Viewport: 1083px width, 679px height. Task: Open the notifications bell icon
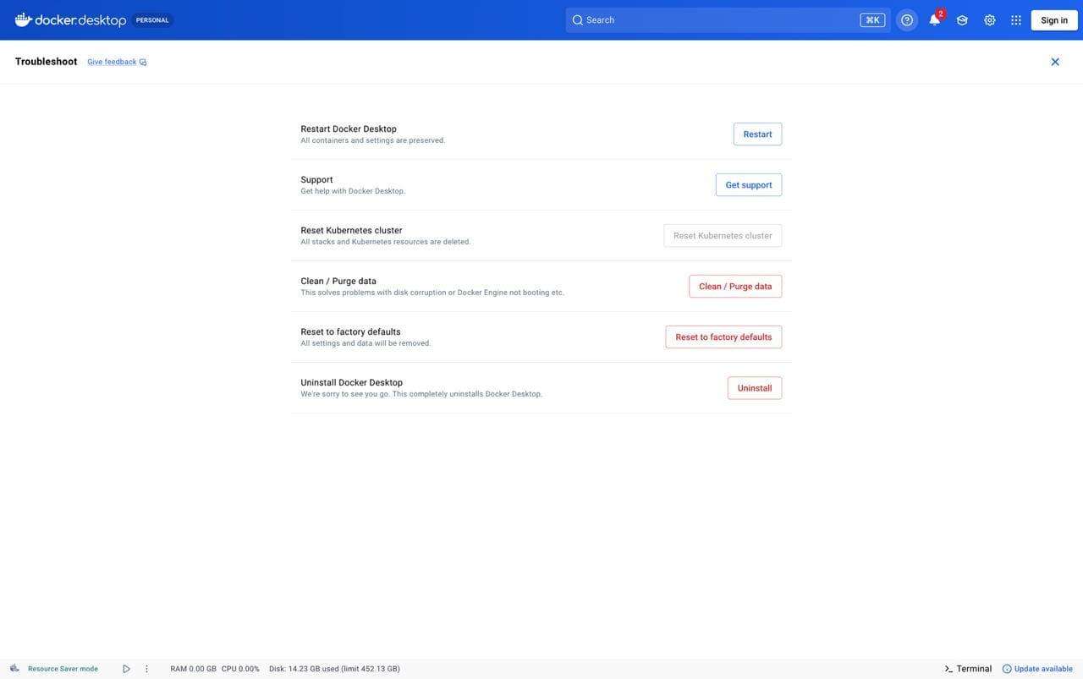(x=935, y=20)
